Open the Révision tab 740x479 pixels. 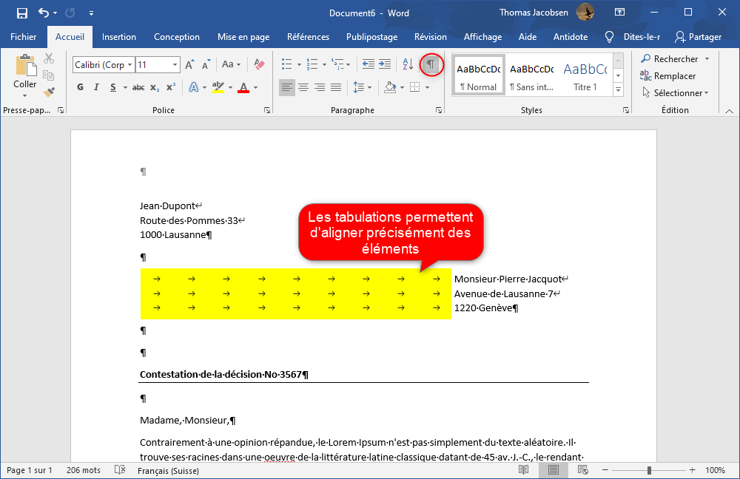click(431, 37)
